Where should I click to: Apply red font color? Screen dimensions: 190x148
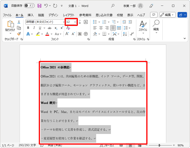click(47, 34)
